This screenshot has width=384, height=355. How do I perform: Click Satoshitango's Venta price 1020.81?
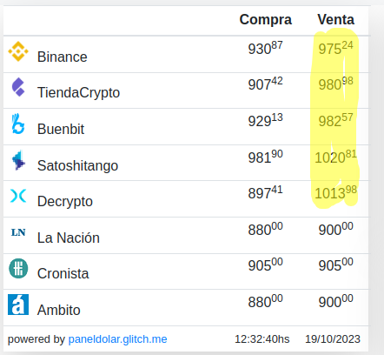point(336,157)
